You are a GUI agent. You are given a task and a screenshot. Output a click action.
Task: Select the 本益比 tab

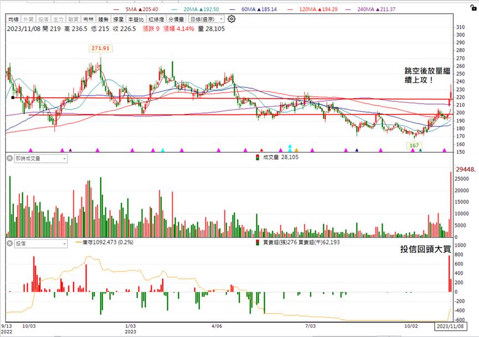click(136, 19)
